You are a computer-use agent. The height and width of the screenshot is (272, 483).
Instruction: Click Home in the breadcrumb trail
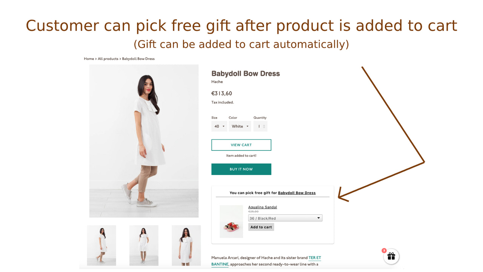pyautogui.click(x=88, y=59)
